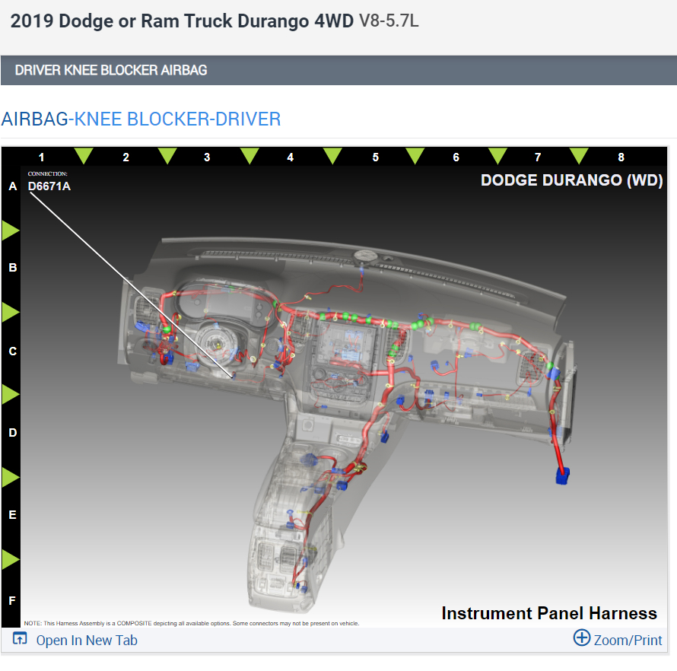This screenshot has width=677, height=671.
Task: Click Open In New Tab link
Action: (x=87, y=641)
